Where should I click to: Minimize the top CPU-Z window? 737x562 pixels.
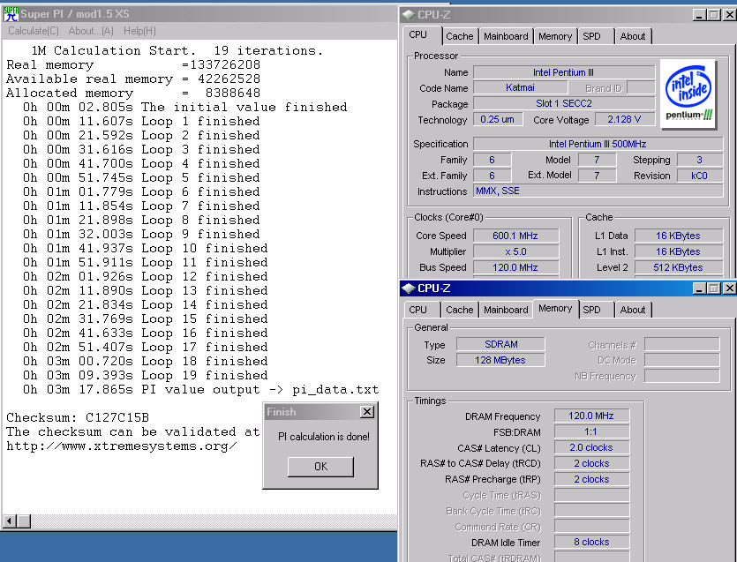click(x=699, y=15)
